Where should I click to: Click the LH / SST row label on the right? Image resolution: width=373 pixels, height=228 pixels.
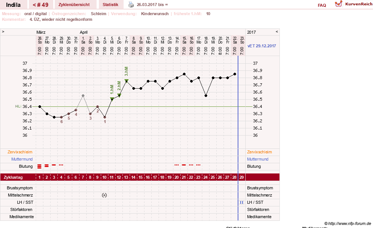pyautogui.click(x=255, y=202)
